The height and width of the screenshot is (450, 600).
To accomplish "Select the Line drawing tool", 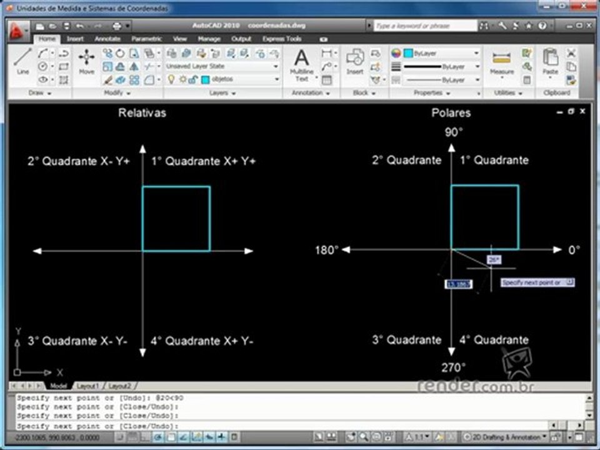I will coord(22,61).
